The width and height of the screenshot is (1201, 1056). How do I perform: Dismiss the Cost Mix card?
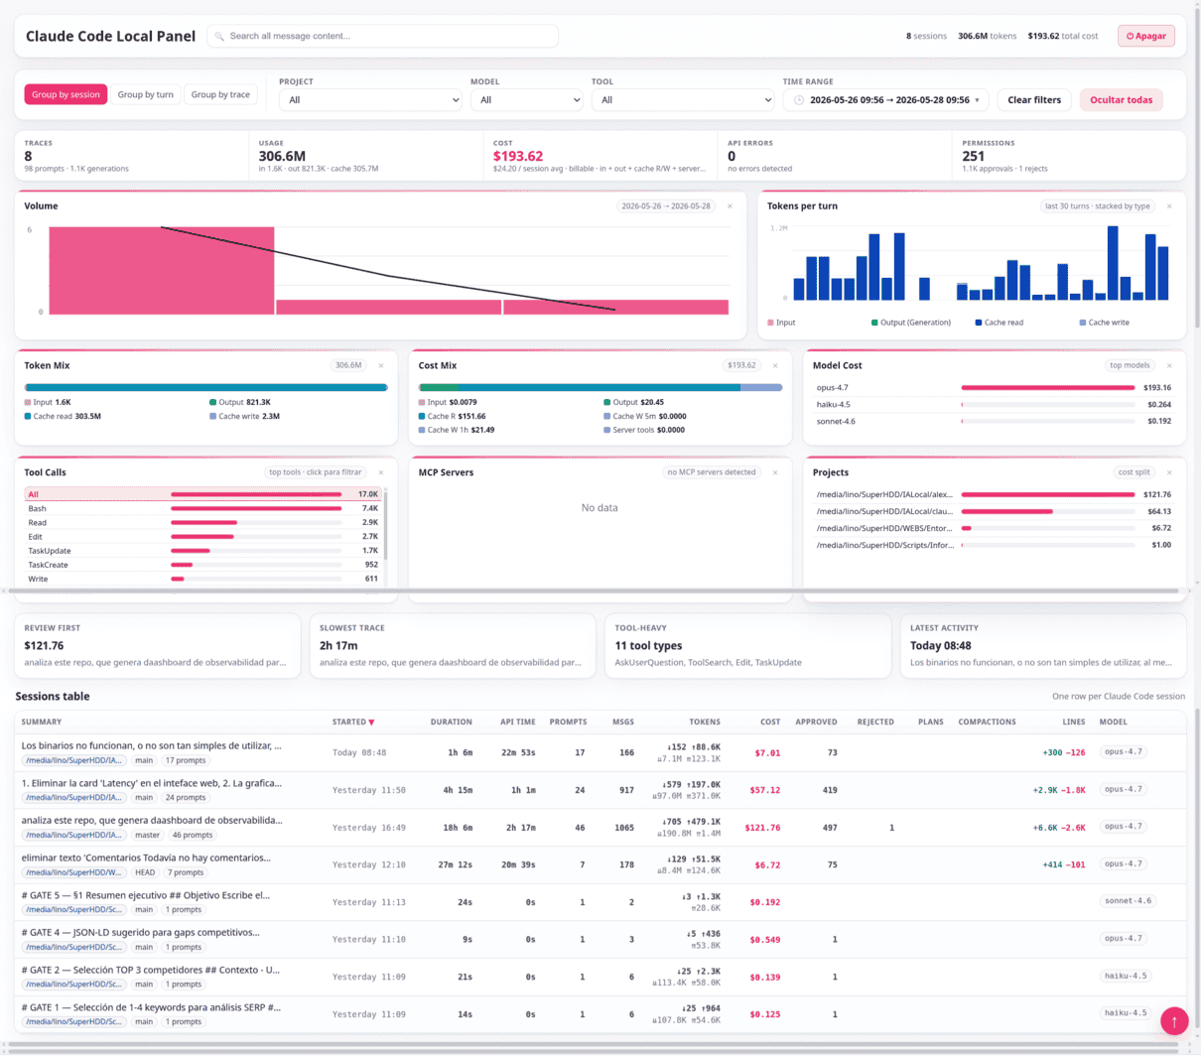[x=775, y=365]
